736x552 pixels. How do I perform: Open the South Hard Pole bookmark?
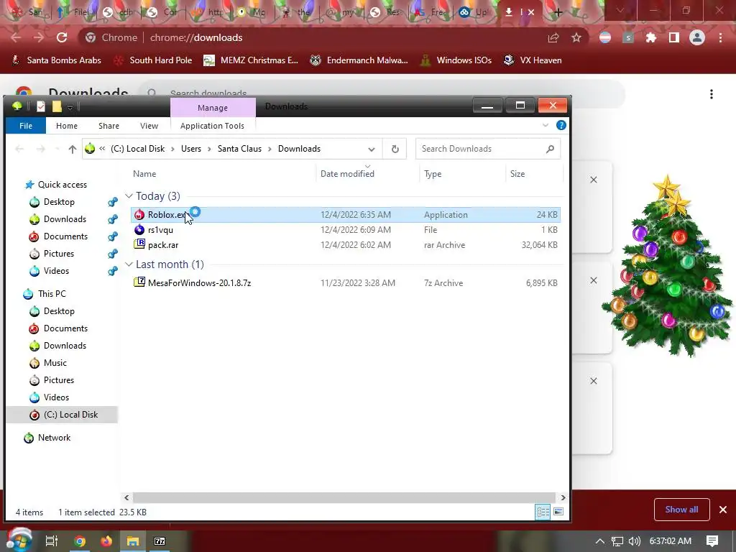click(x=154, y=60)
